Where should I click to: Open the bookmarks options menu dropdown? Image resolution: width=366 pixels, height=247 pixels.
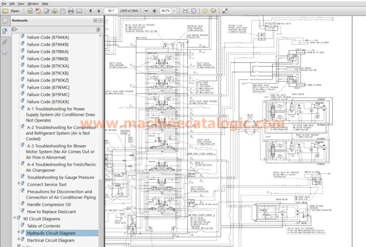(x=14, y=30)
